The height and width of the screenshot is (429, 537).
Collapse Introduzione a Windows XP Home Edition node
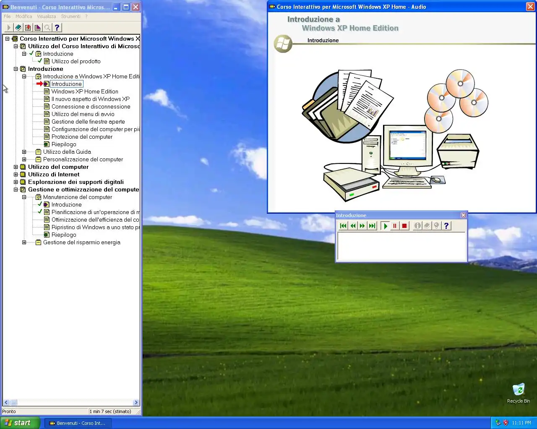pos(24,76)
